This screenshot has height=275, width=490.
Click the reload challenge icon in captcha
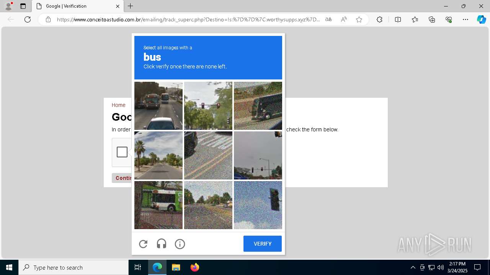coord(143,244)
